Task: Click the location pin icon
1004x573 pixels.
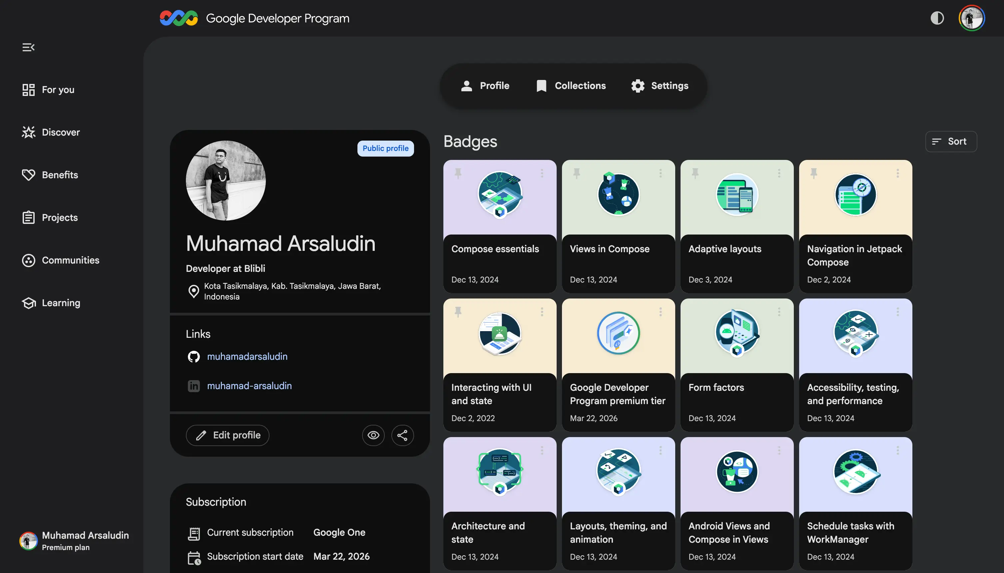Action: pos(194,291)
